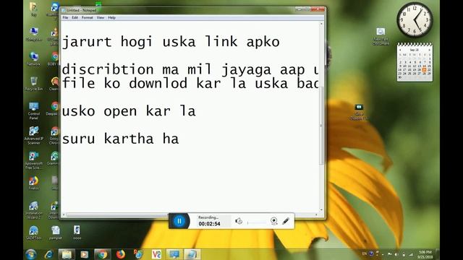
Task: Select the New Text Document desktop icon
Action: tap(381, 36)
